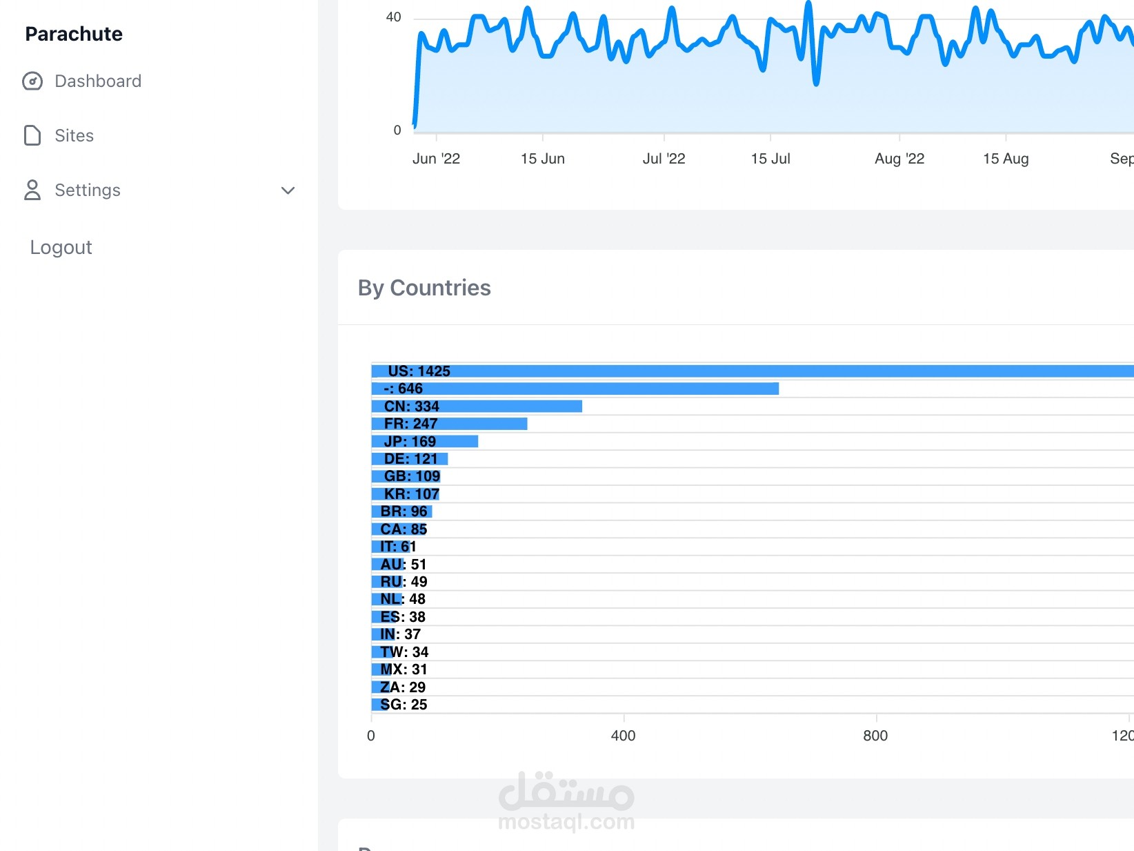Click the Parachute brand title
The width and height of the screenshot is (1134, 851).
(x=74, y=34)
